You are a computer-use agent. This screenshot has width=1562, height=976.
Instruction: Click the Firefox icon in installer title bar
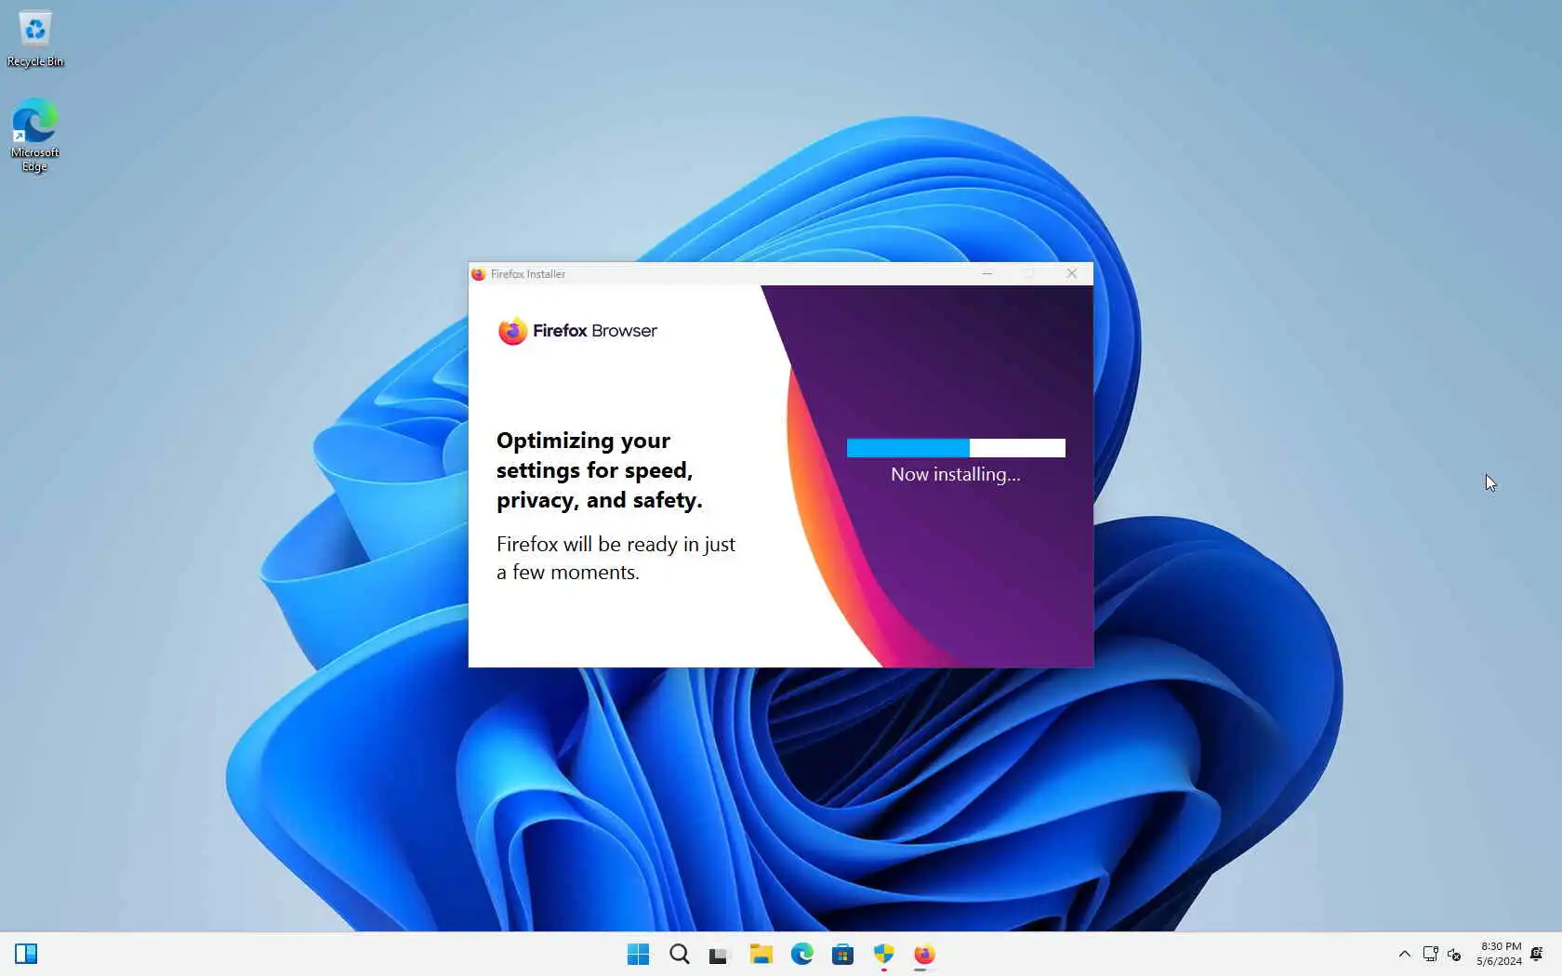[479, 274]
